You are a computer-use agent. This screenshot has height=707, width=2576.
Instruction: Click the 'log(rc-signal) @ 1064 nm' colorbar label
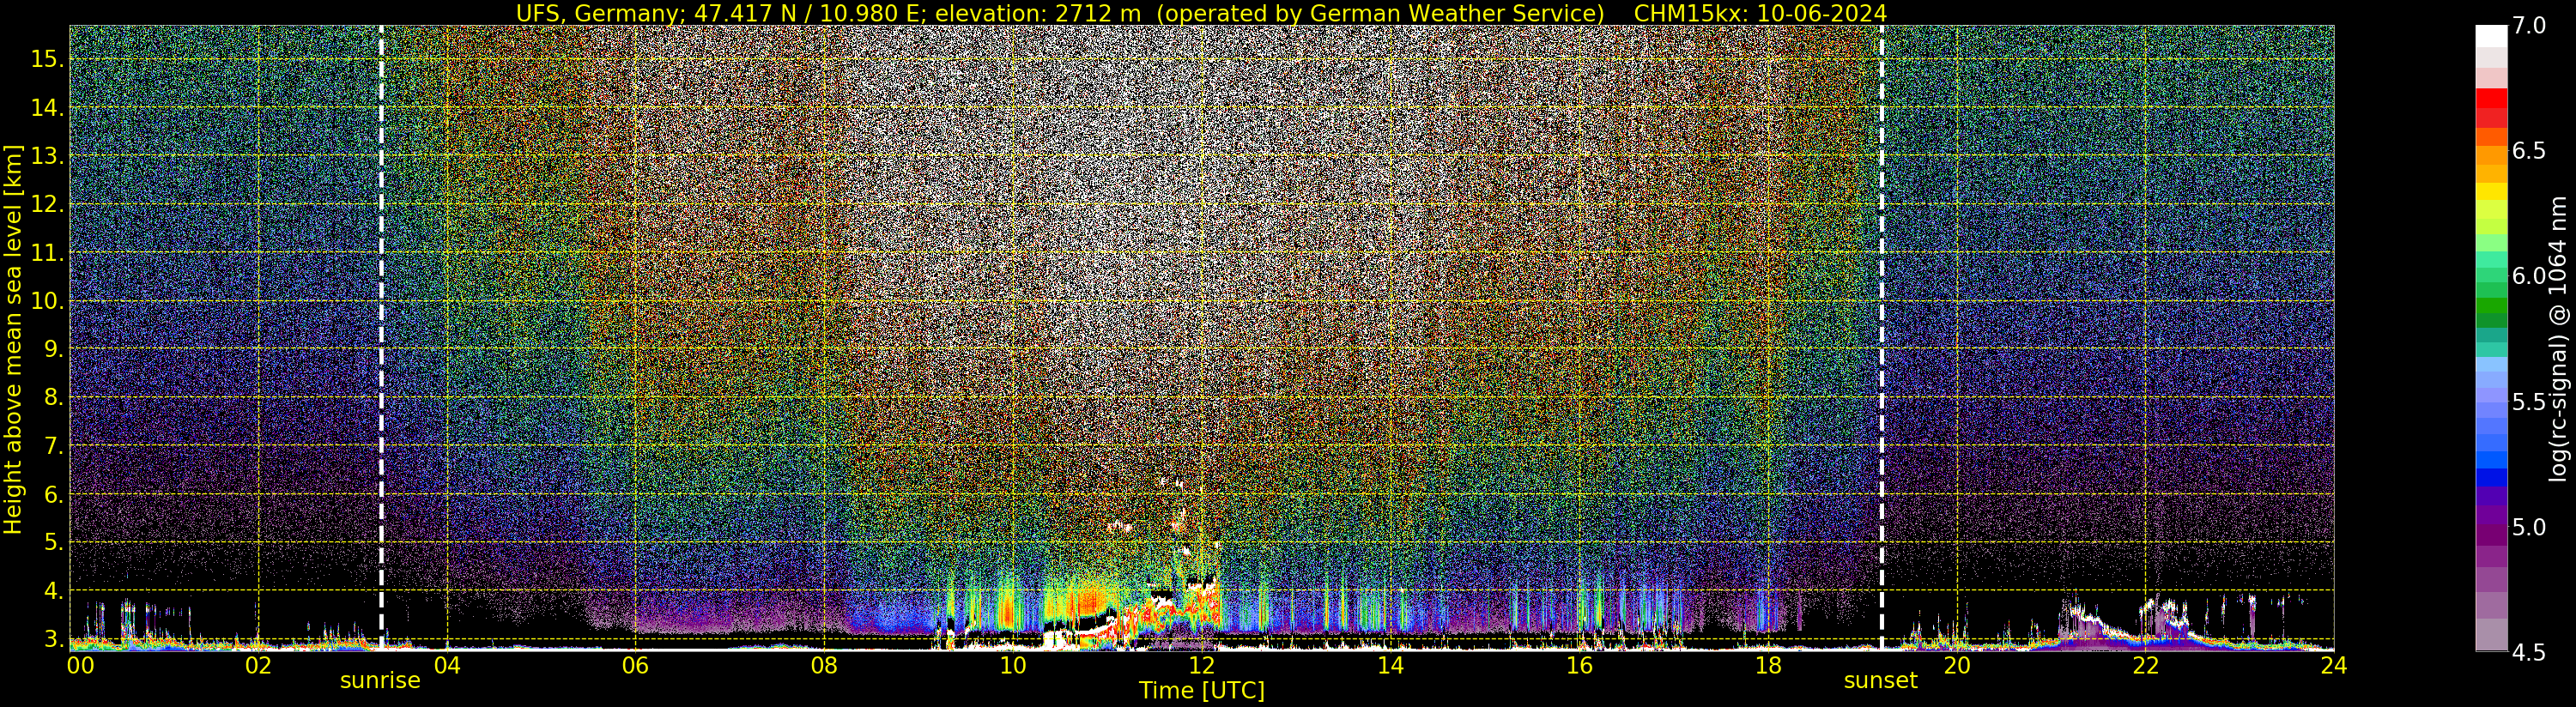pyautogui.click(x=2560, y=338)
